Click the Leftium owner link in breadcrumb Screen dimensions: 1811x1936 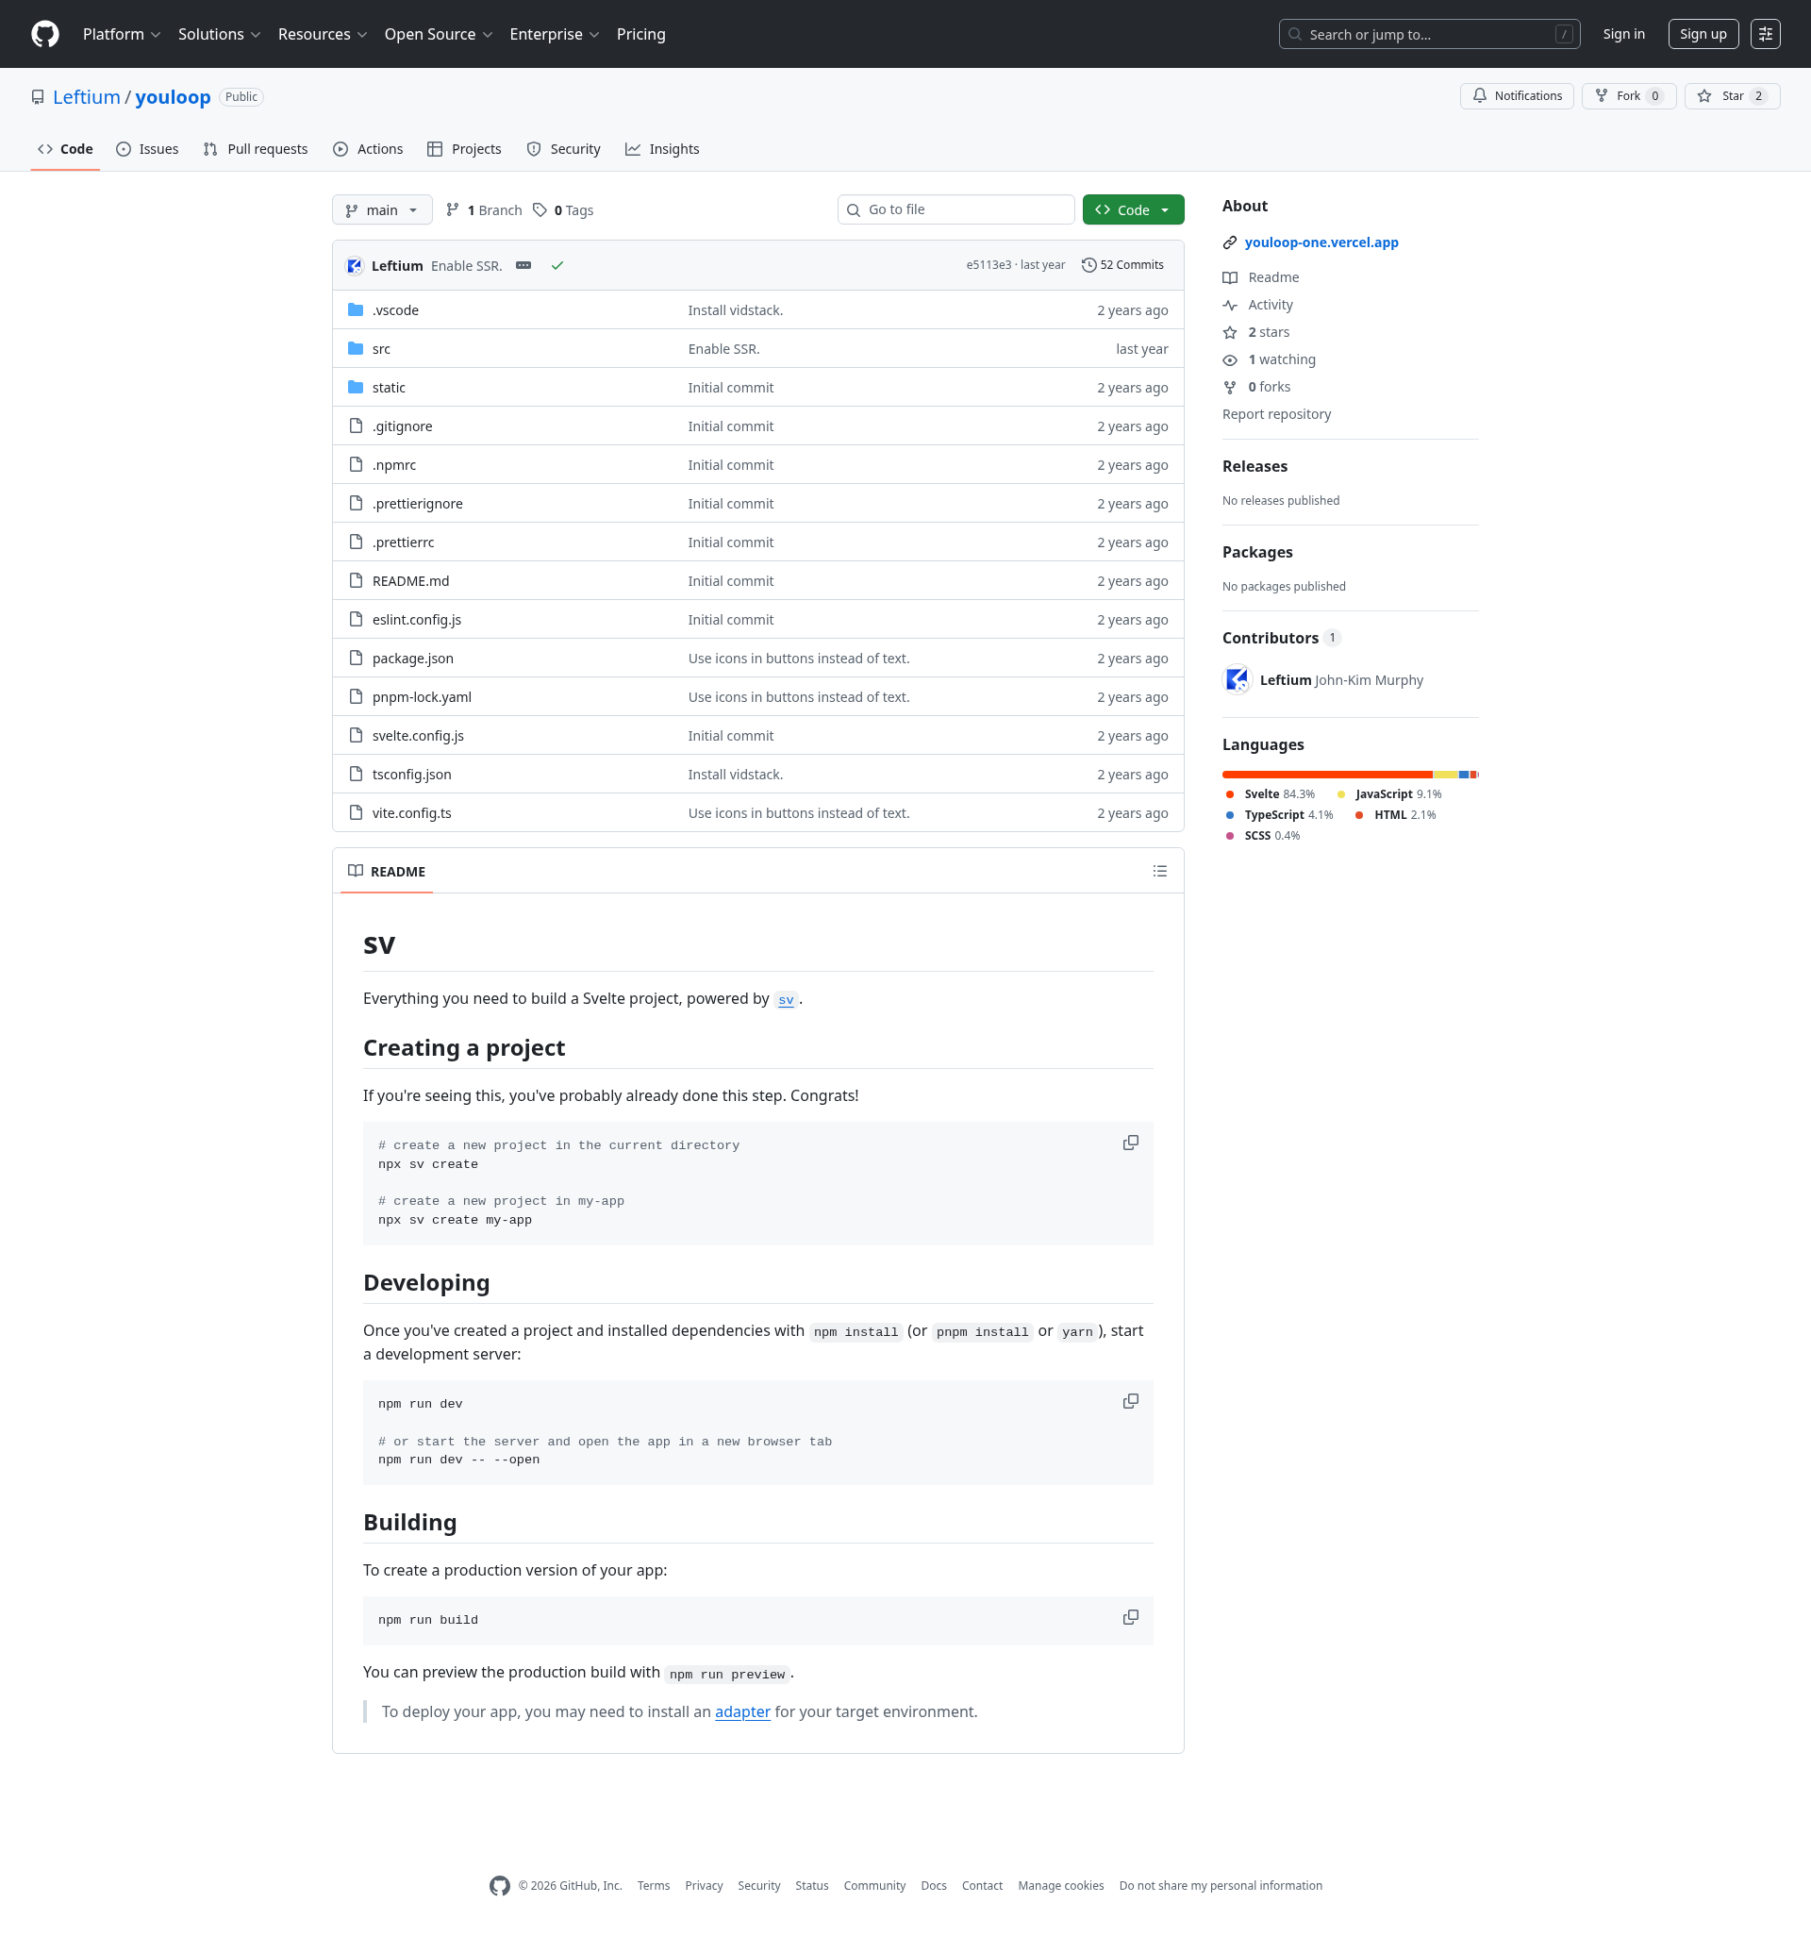click(87, 97)
